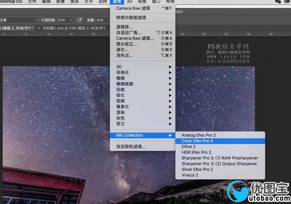This screenshot has width=291, height=204.
Task: Expand the 杂色 submenu
Action: (x=142, y=118)
